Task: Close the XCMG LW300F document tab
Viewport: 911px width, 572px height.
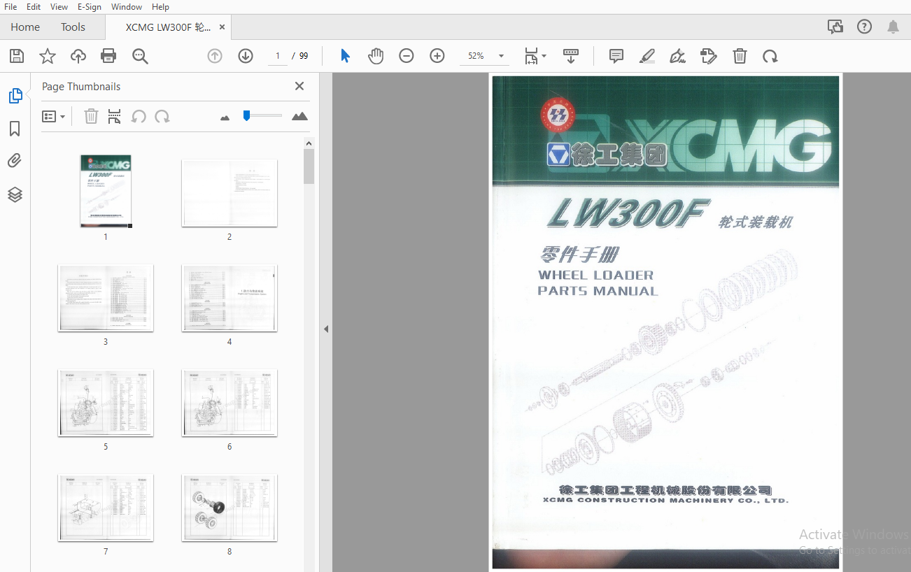Action: [222, 27]
